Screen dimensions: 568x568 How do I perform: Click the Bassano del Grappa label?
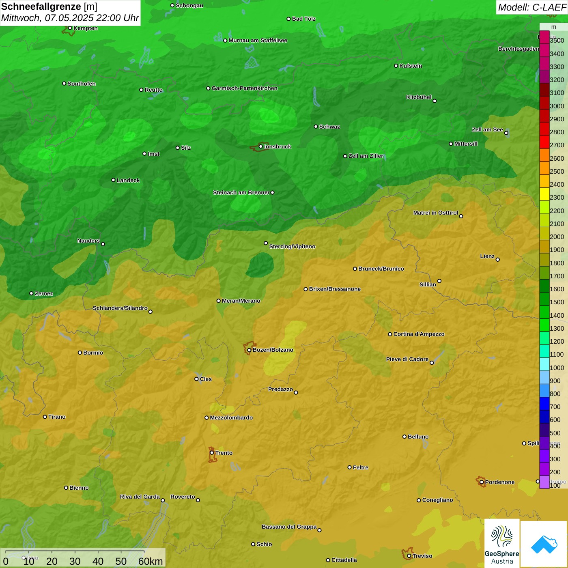pyautogui.click(x=289, y=527)
